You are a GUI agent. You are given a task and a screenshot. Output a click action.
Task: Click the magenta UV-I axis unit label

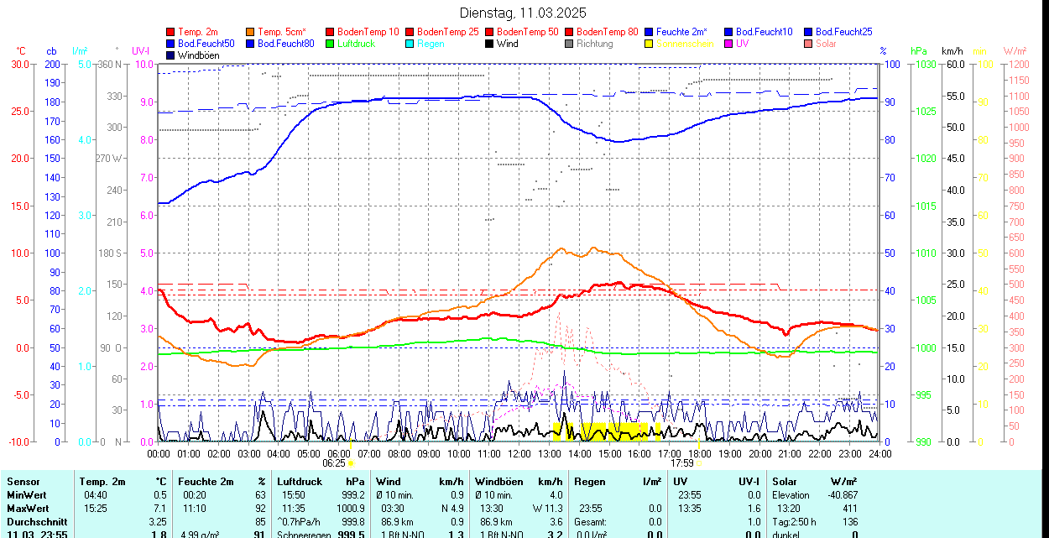click(140, 51)
